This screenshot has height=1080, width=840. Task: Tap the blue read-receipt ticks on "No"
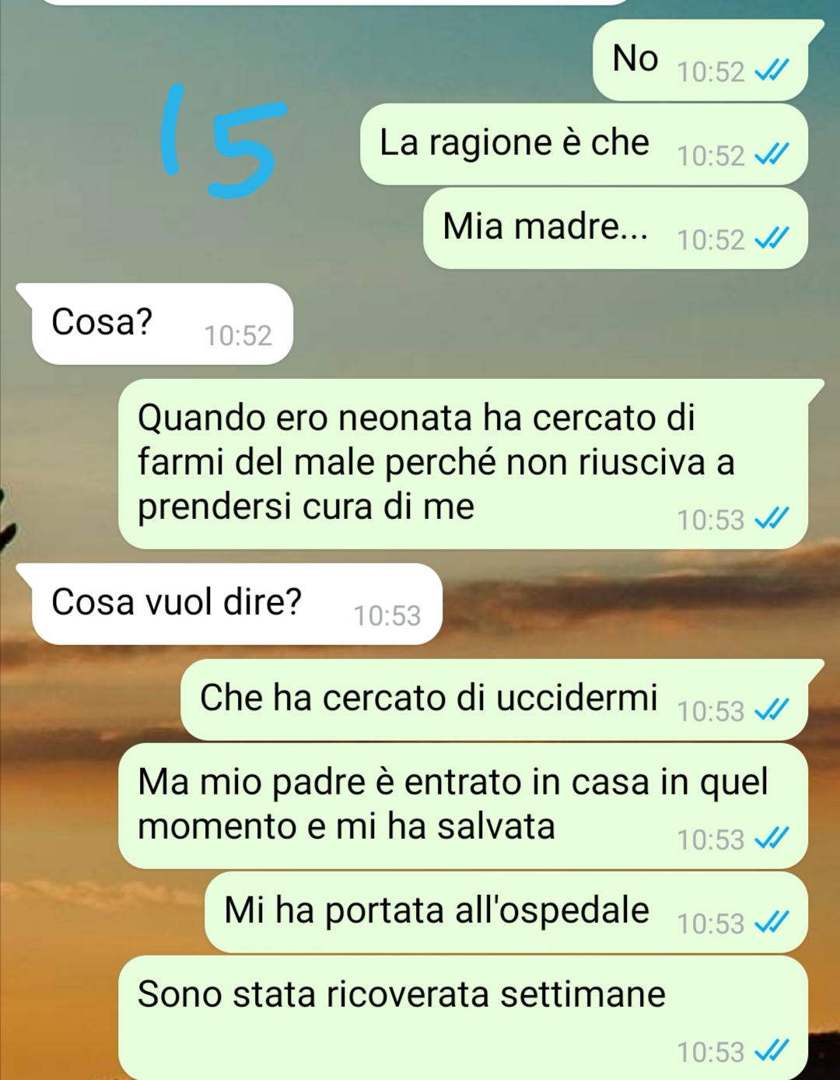coord(772,71)
